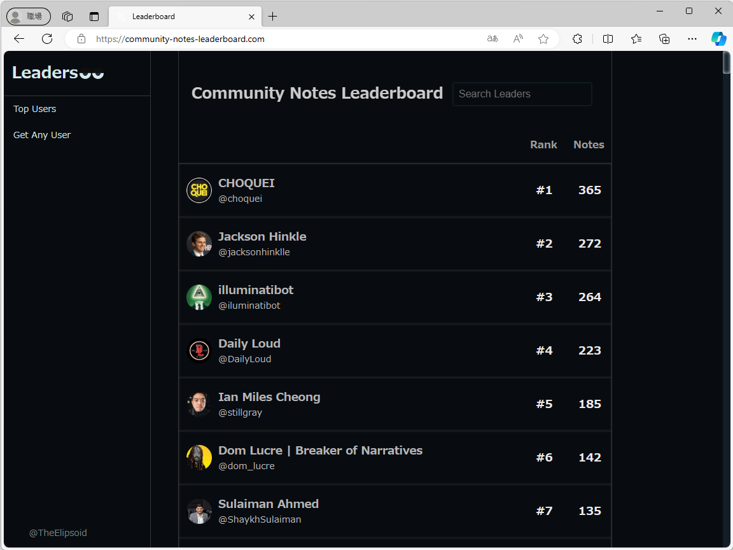Click the @jacksonhinklle handle

tap(255, 252)
